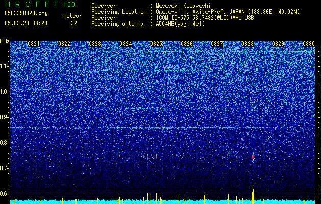Click the 0321 time marker
The image size is (321, 204).
34,44
